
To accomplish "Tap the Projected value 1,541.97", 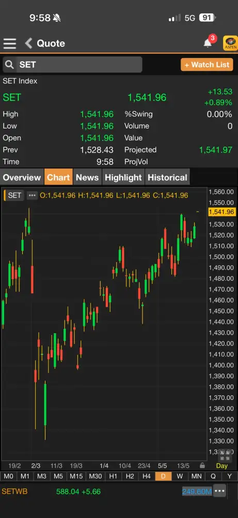I will pyautogui.click(x=216, y=150).
